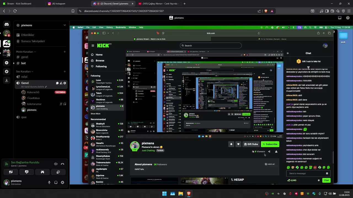Open Brave VPN shield icon
The image size is (353, 198).
(x=343, y=11)
